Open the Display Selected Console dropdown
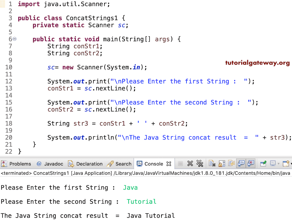Image resolution: width=292 pixels, height=220 pixels. (278, 164)
